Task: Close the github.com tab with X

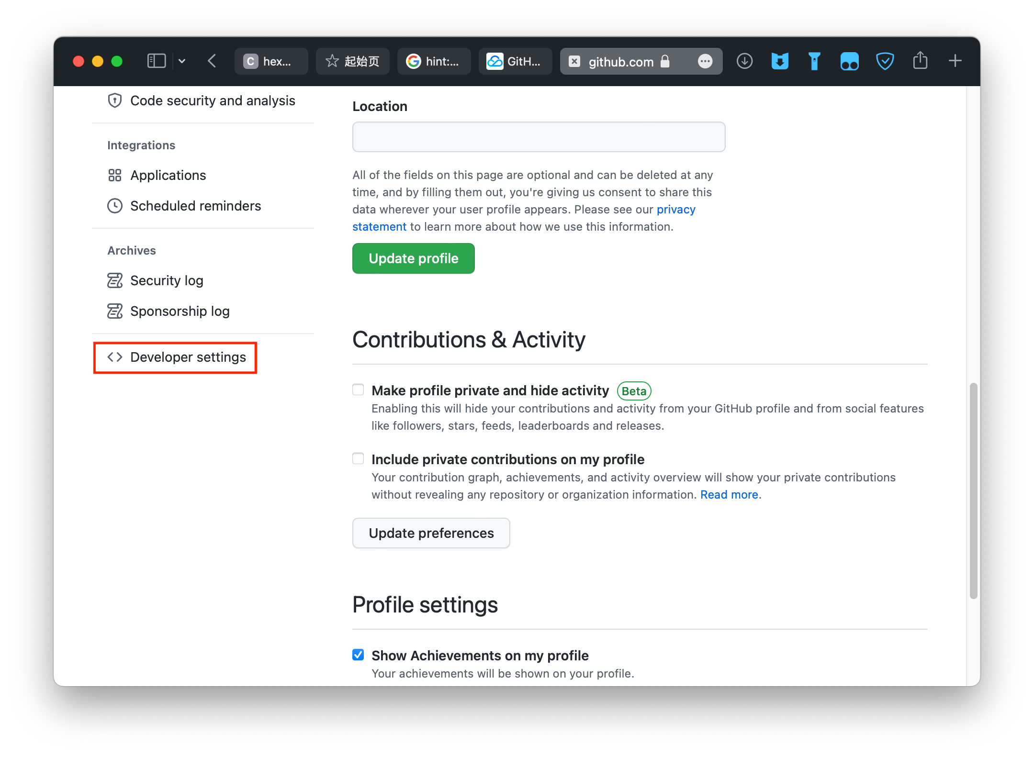Action: point(574,61)
